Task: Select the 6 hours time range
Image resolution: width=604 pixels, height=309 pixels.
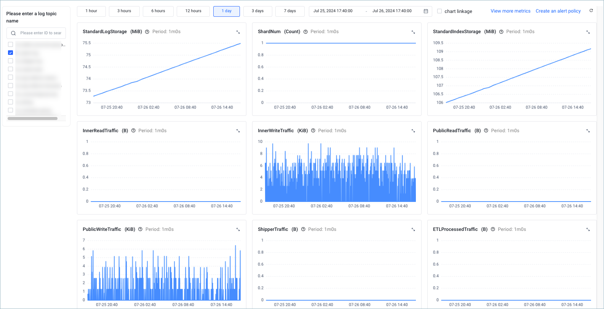Action: point(158,11)
